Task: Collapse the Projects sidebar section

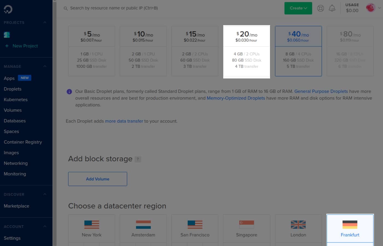Action: (45, 22)
